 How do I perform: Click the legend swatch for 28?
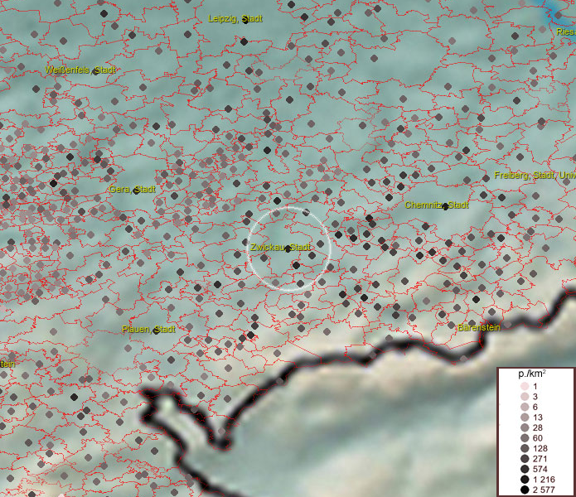click(525, 427)
